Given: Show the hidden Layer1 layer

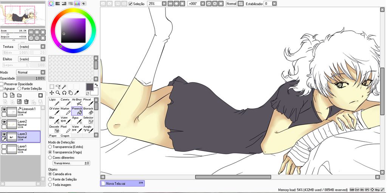Looking at the screenshot, I should pyautogui.click(x=4, y=147).
